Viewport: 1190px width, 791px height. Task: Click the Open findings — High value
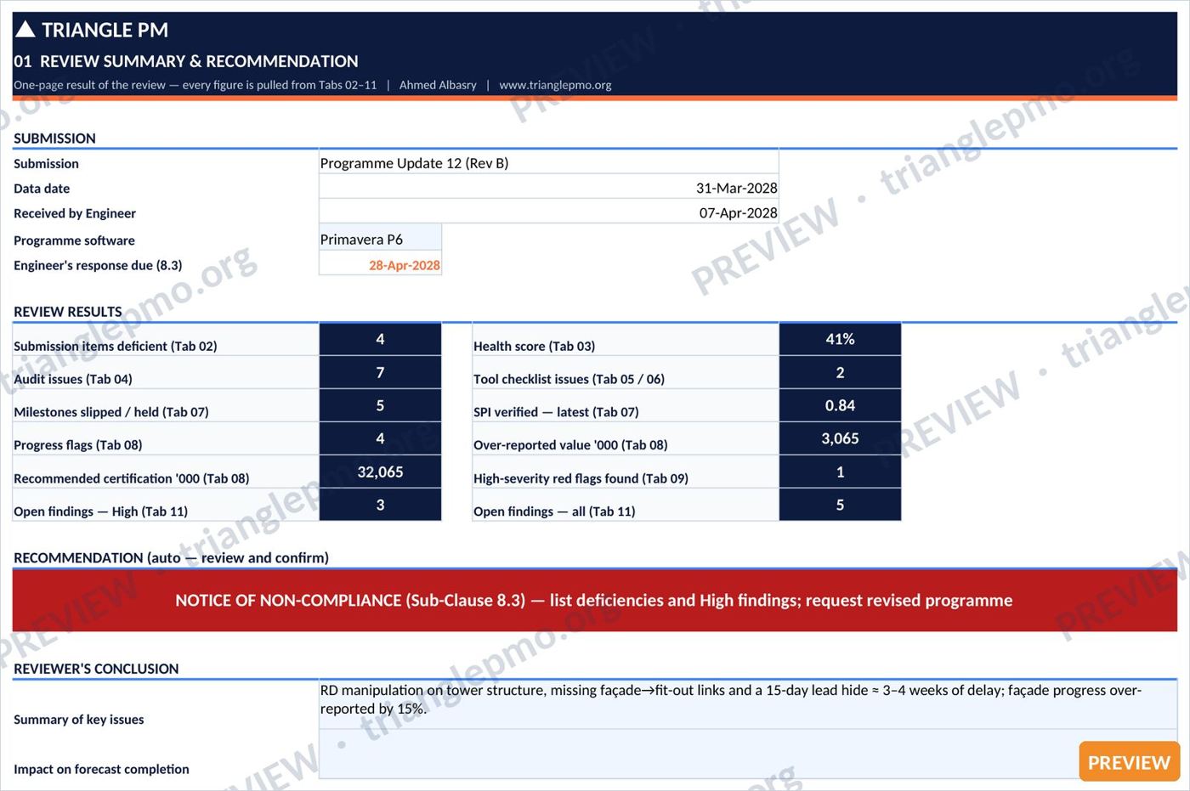pos(380,505)
